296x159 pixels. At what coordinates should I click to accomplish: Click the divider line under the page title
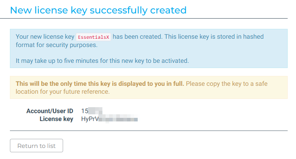click(x=144, y=19)
